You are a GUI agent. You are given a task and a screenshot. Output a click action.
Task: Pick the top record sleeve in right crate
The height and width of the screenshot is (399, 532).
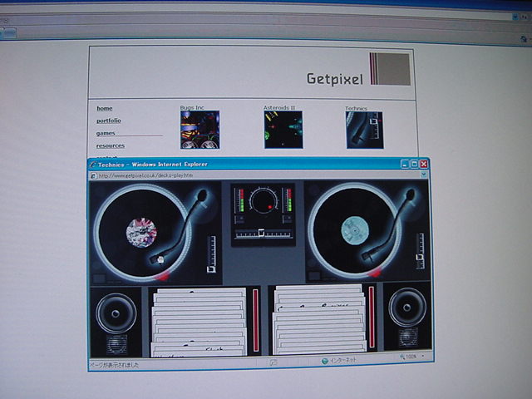pyautogui.click(x=319, y=288)
